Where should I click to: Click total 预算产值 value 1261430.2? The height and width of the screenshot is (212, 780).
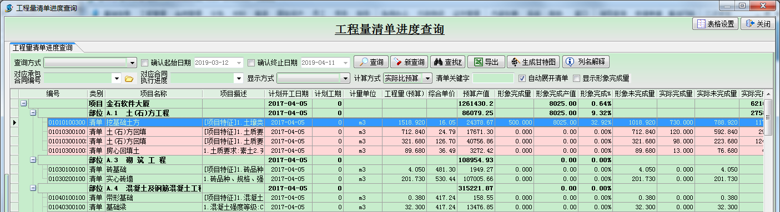(x=475, y=104)
